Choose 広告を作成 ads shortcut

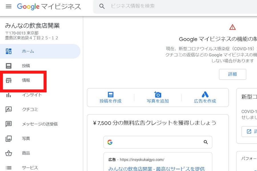[205, 97]
